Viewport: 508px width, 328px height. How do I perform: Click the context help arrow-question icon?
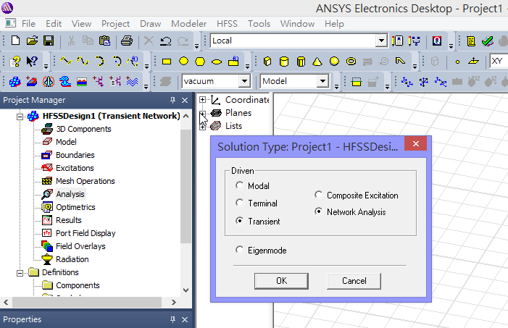[x=32, y=62]
